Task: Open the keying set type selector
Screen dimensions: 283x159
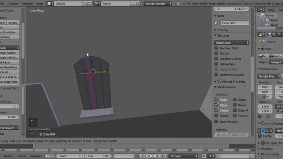Action: [x=211, y=156]
